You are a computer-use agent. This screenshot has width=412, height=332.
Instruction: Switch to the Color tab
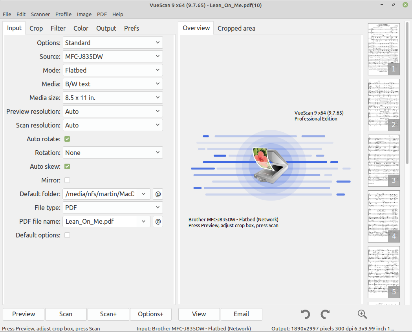pyautogui.click(x=81, y=28)
